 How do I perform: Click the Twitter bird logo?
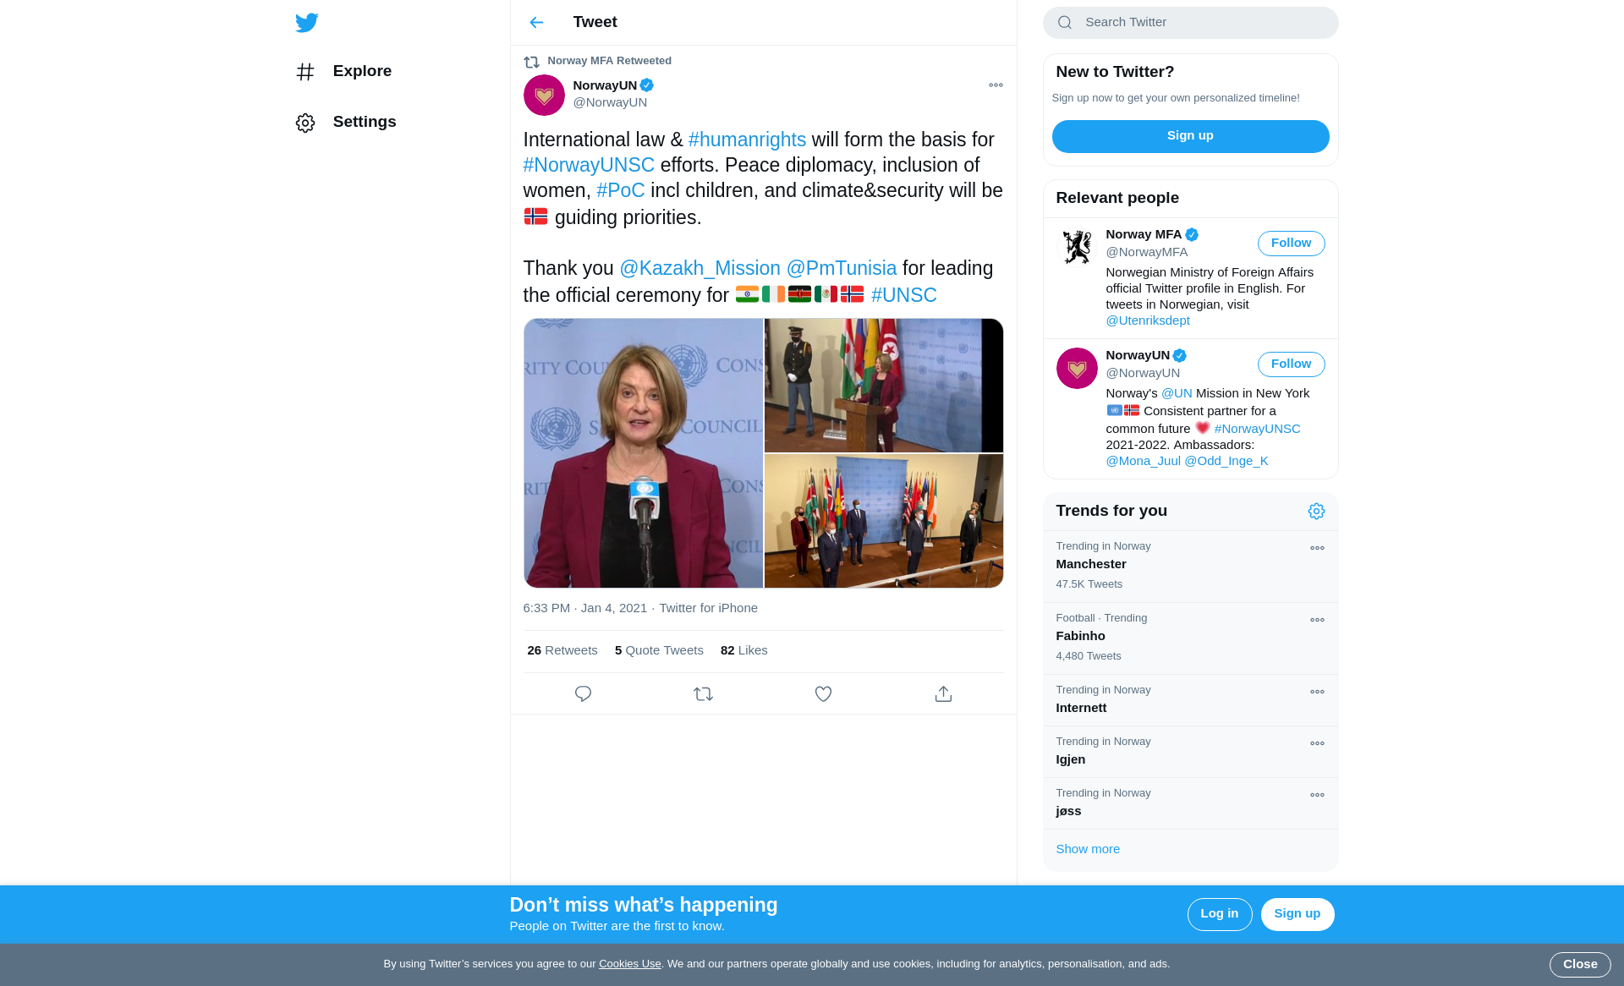click(x=306, y=23)
